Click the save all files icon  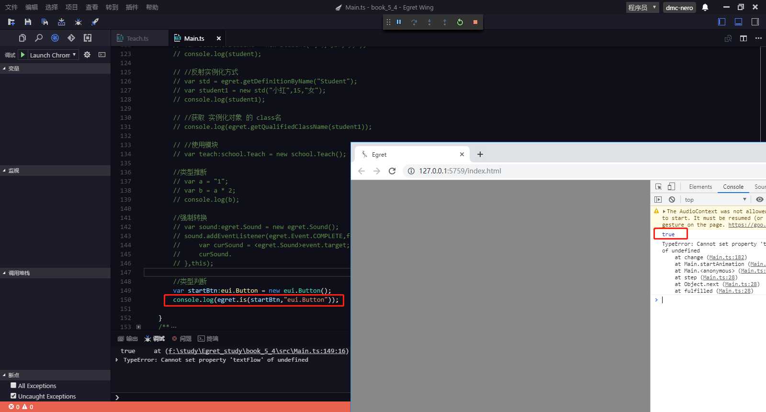coord(45,22)
